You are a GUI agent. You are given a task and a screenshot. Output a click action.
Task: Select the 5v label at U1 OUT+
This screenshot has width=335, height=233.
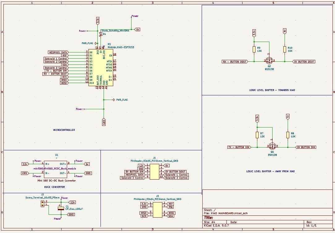coord(87,164)
